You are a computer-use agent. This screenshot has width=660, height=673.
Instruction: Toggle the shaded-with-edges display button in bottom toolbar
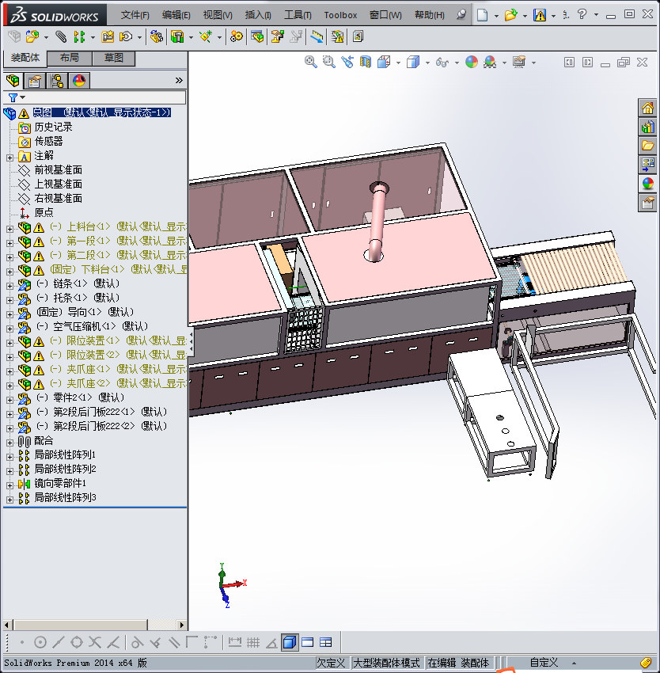pos(290,642)
